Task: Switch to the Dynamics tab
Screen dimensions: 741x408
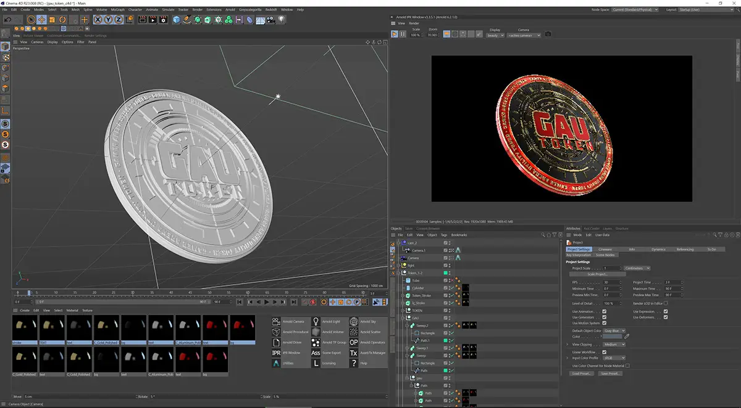Action: (x=658, y=249)
